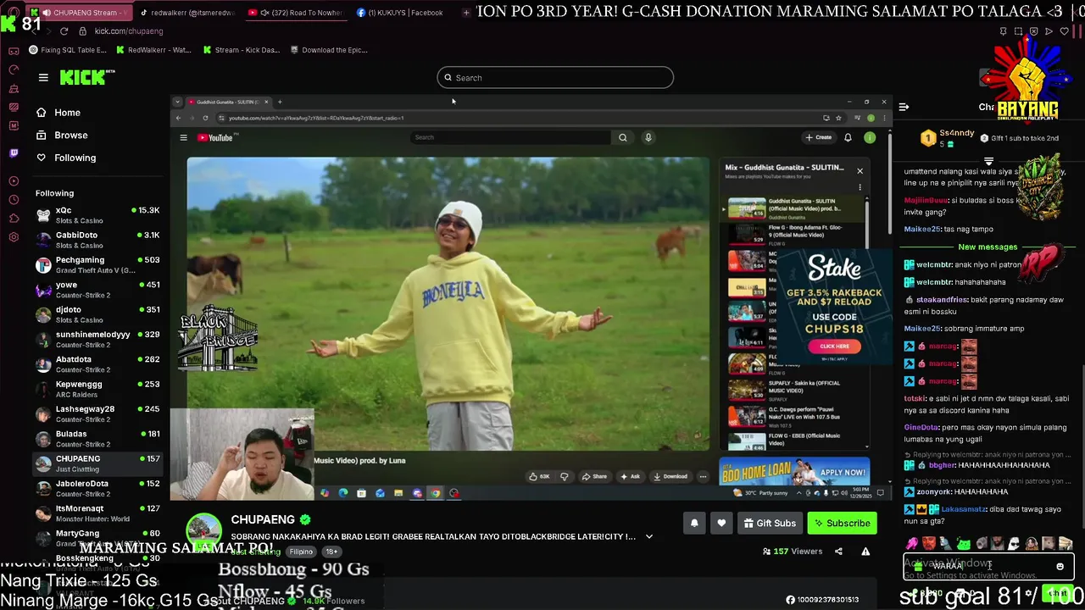Open Buladas channel from sidebar
The width and height of the screenshot is (1085, 610).
[97, 439]
